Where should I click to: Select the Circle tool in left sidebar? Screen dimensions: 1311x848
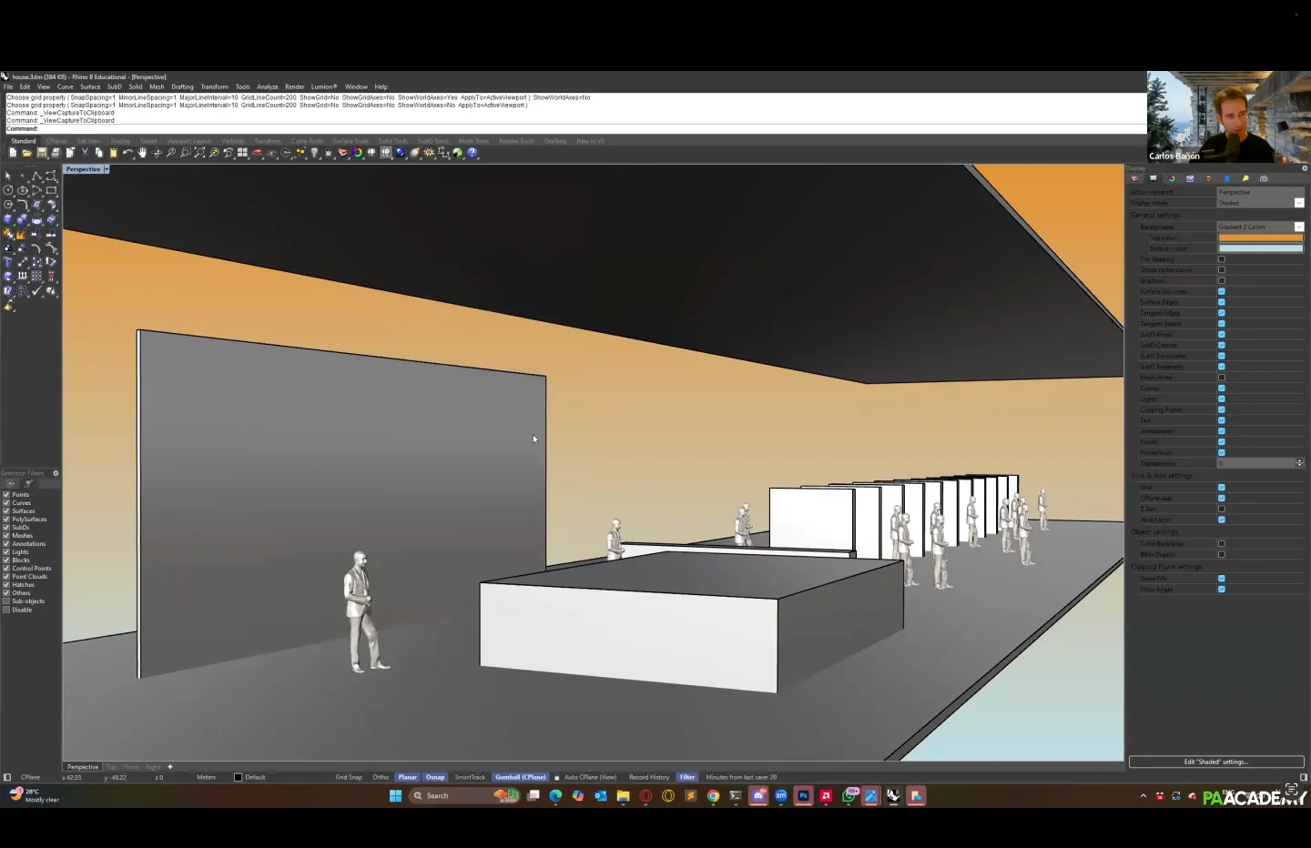point(8,190)
